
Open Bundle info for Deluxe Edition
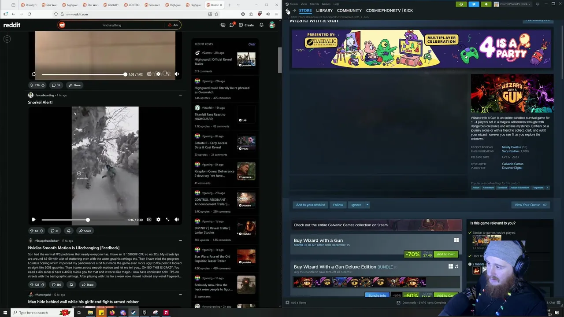377,295
